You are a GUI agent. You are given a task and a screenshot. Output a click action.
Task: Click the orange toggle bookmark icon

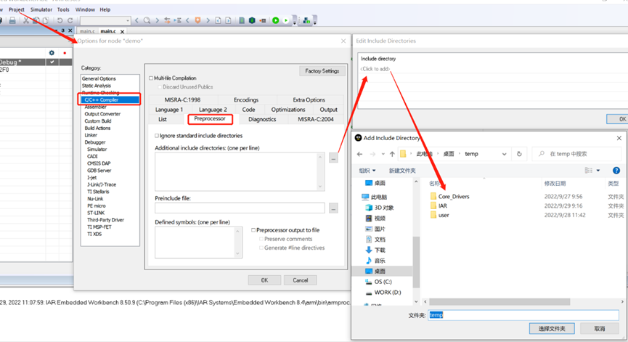pyautogui.click(x=197, y=20)
